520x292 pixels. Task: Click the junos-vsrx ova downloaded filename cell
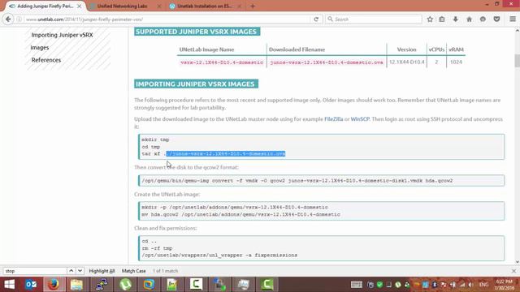point(327,62)
